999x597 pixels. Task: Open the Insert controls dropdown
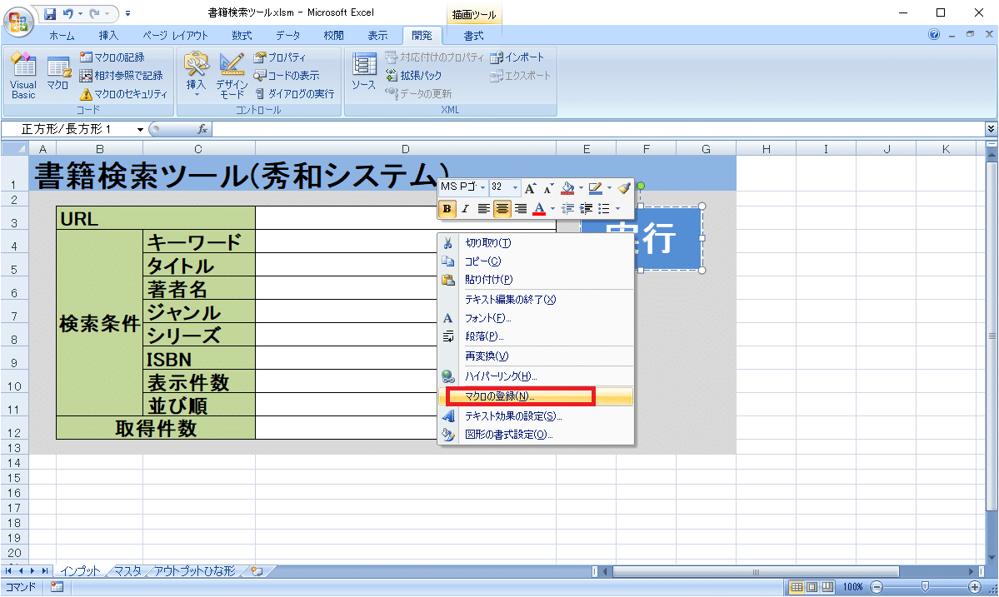pyautogui.click(x=196, y=76)
